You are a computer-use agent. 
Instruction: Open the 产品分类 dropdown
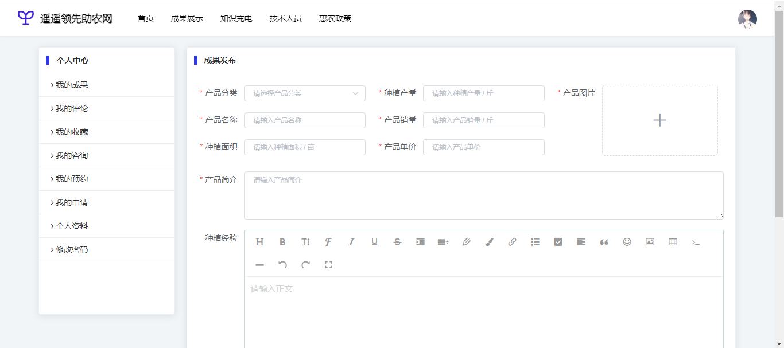click(305, 93)
